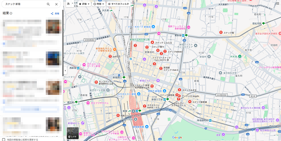Viewport: 281px width, 141px height.
Task: Open the 時間 hours filter dropdown
Action: click(99, 4)
